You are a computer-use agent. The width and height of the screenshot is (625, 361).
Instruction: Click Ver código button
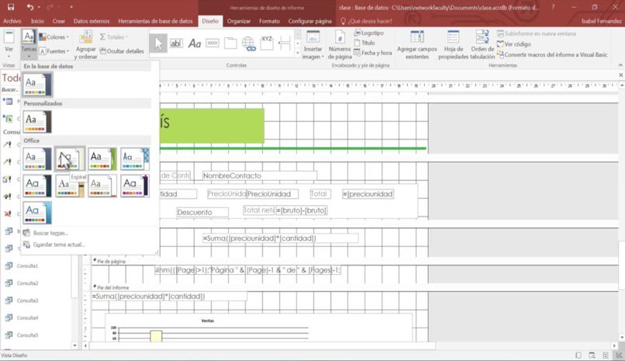pos(517,44)
